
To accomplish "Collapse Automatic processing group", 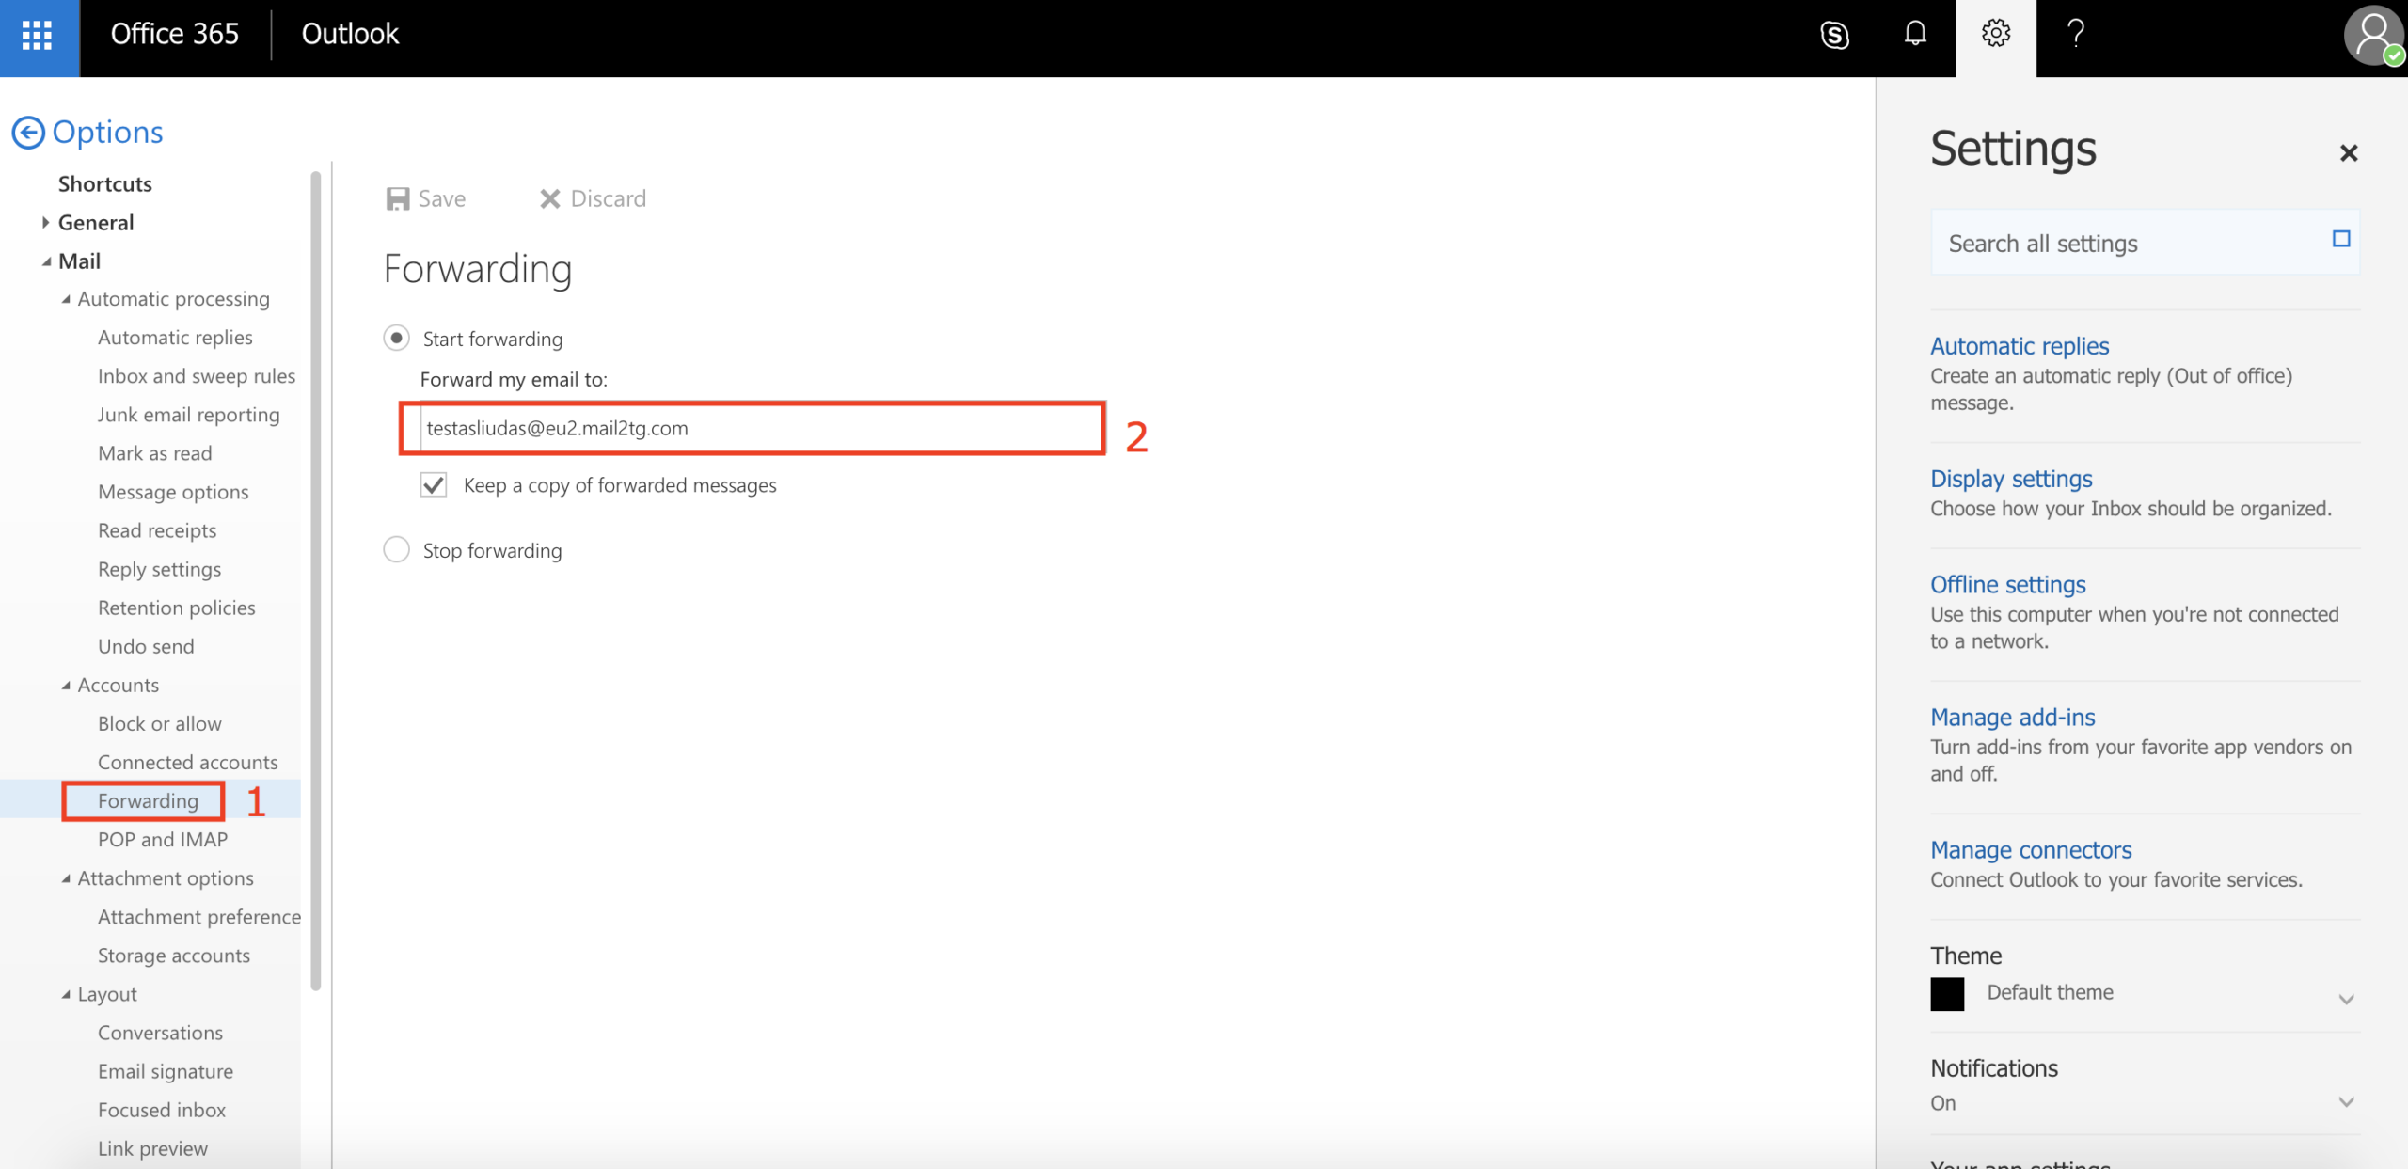I will (x=66, y=299).
